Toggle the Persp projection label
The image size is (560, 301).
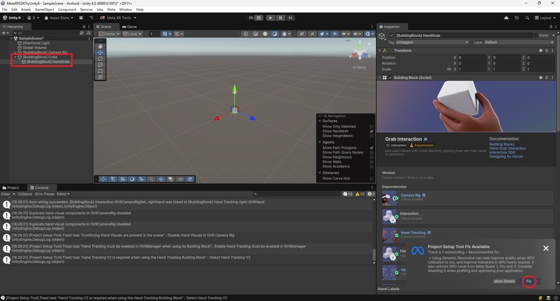[x=359, y=67]
